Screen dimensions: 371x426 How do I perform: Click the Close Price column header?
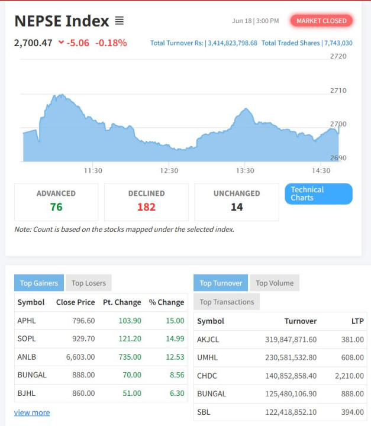click(x=75, y=302)
